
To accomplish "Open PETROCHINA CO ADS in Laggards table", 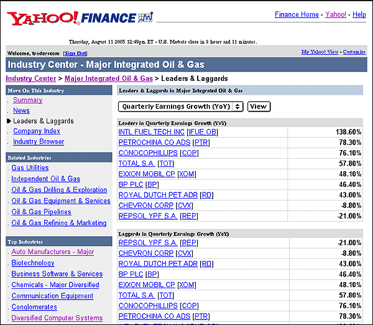I will pyautogui.click(x=154, y=316).
